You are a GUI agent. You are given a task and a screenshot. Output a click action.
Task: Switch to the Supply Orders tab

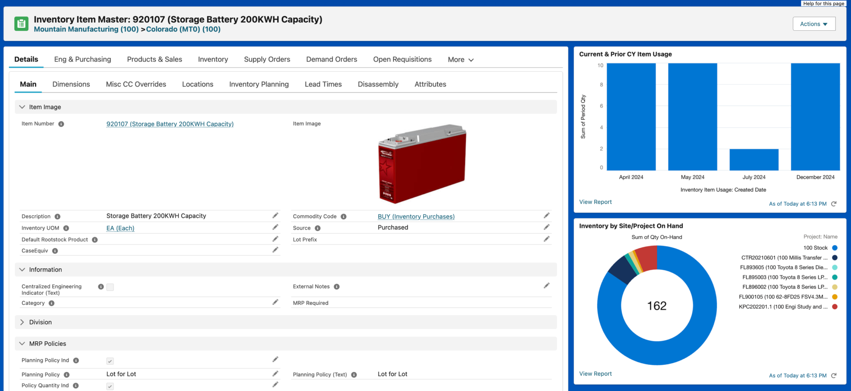click(267, 59)
